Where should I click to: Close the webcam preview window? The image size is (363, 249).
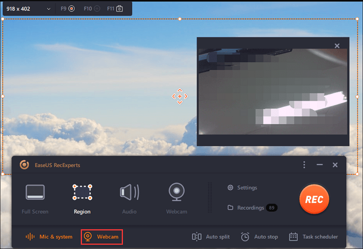tap(337, 46)
